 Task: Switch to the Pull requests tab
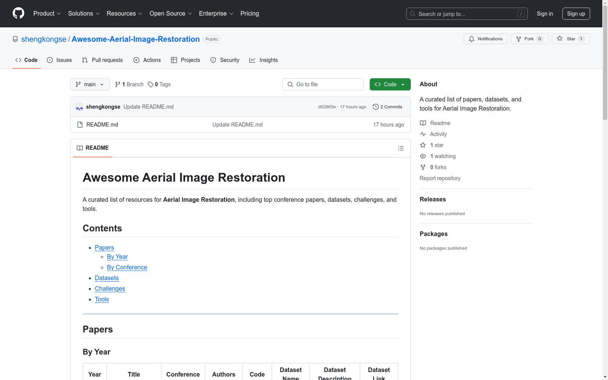(102, 60)
